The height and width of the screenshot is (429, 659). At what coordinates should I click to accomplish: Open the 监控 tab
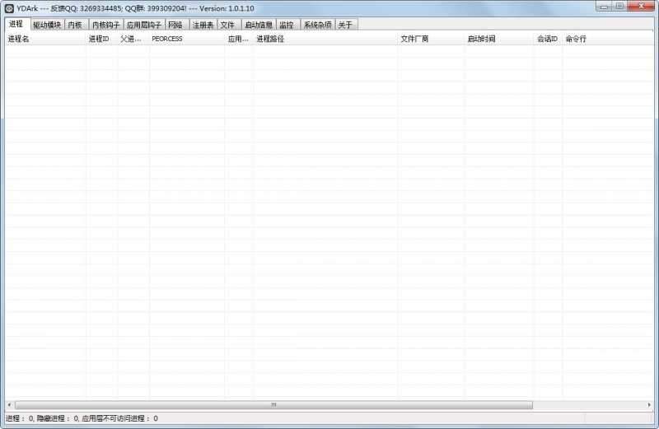[287, 25]
